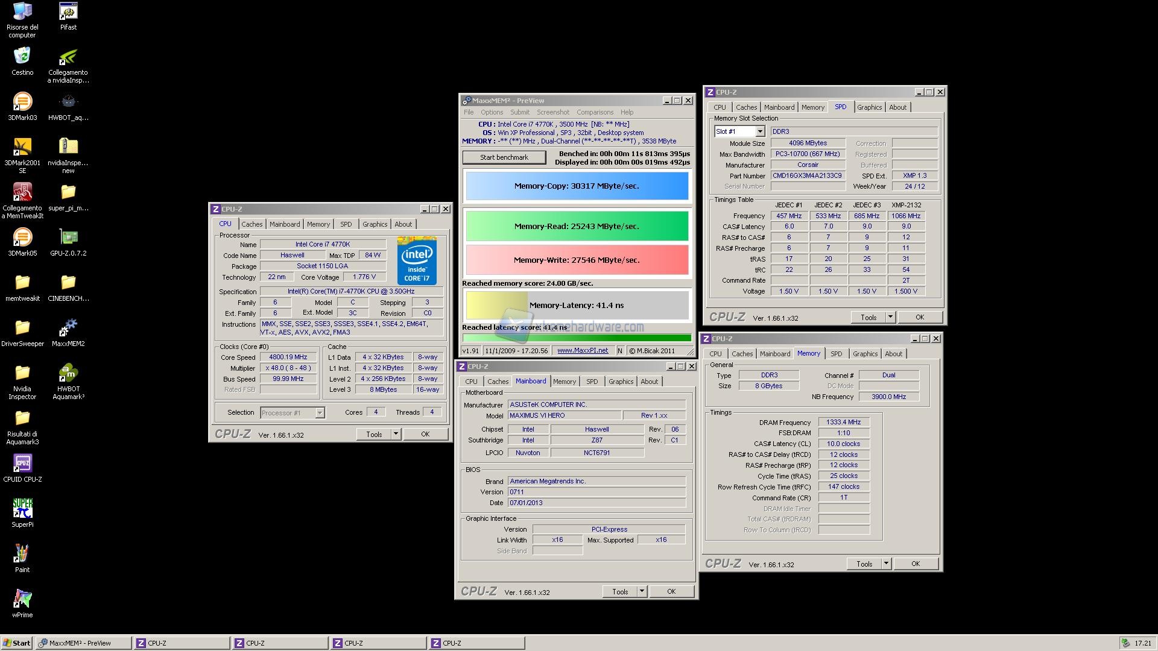
Task: Follow the www.MaxxPI.net link
Action: 582,350
